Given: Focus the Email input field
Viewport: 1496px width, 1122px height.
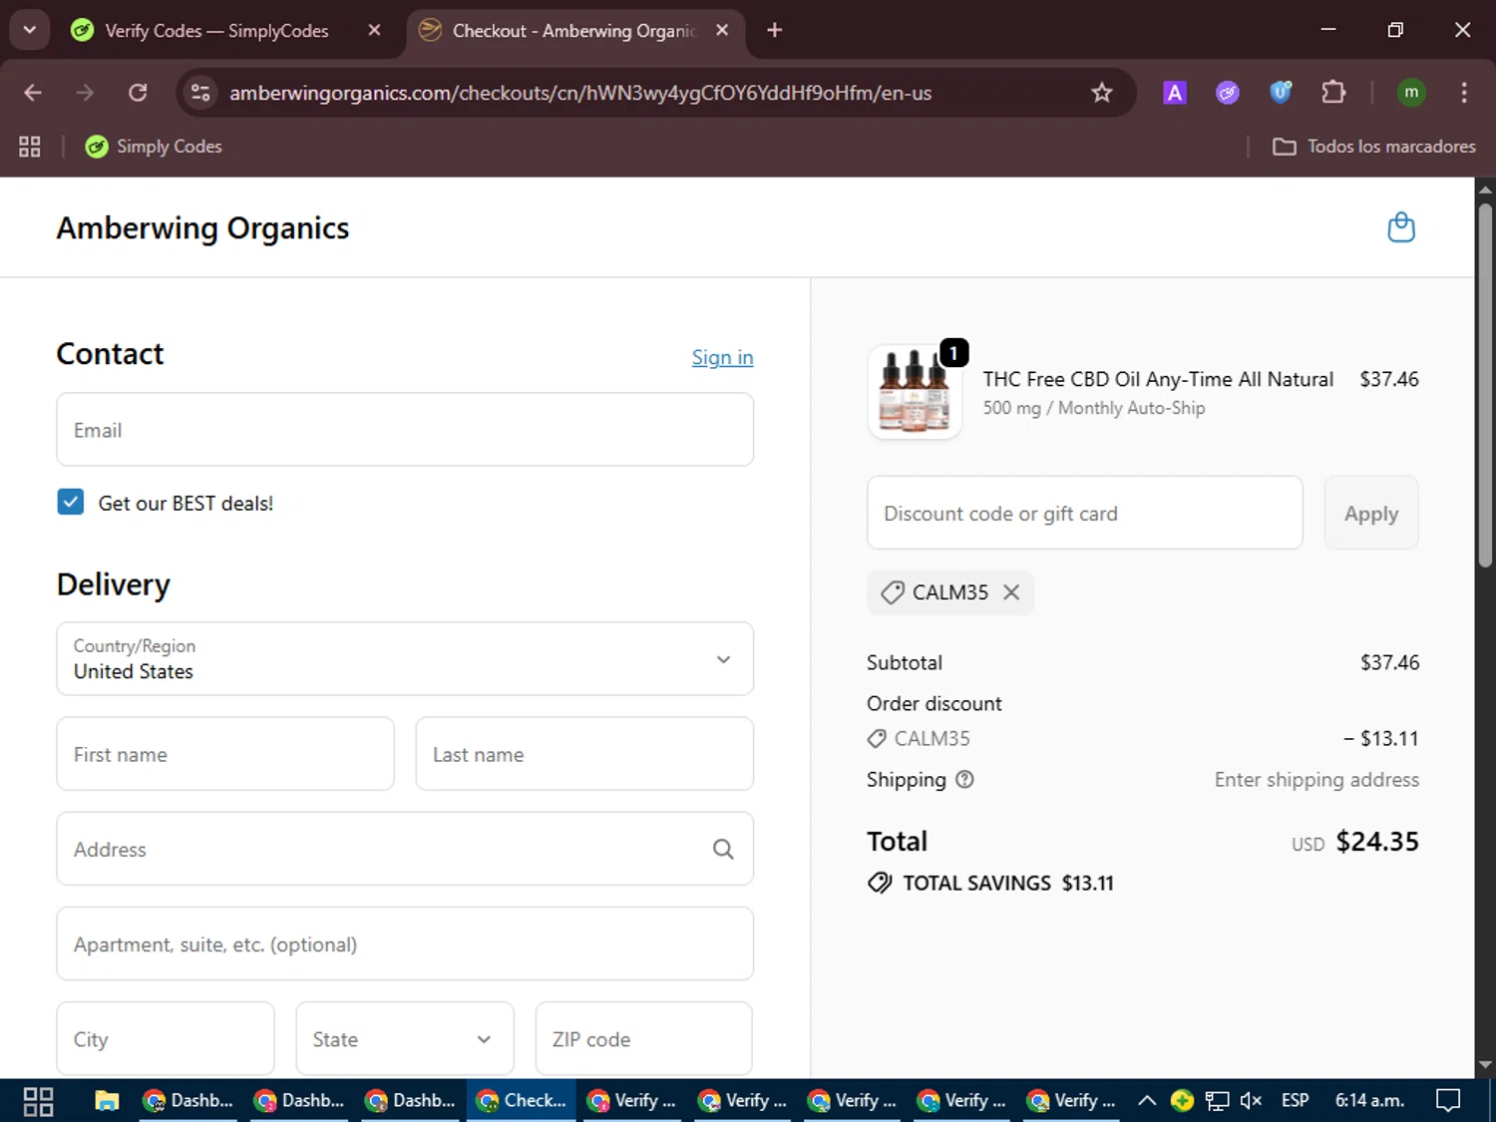Looking at the screenshot, I should coord(405,430).
